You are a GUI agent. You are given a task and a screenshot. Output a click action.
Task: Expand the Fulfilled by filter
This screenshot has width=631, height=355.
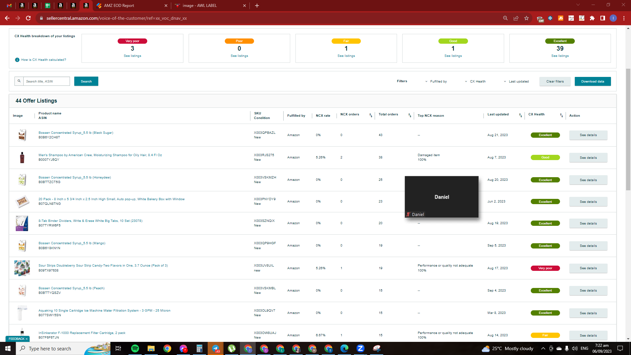tap(436, 82)
